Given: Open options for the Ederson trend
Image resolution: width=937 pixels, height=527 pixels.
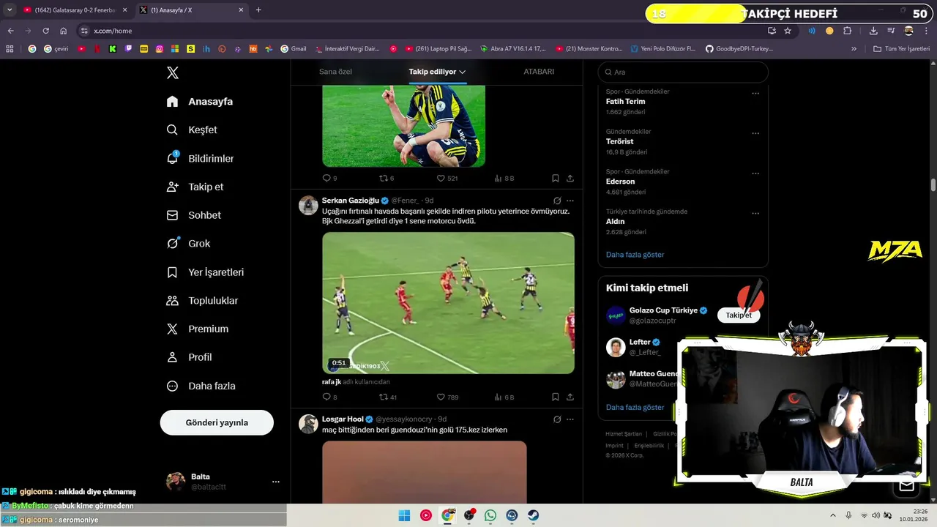Looking at the screenshot, I should 755,173.
